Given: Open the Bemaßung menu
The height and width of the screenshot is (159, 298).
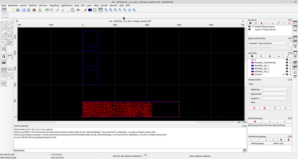Looking at the screenshot, I should (54, 5).
